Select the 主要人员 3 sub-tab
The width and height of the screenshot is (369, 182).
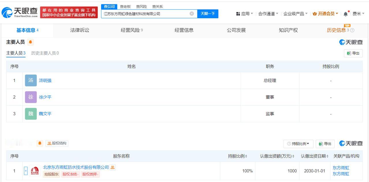[x=16, y=53]
